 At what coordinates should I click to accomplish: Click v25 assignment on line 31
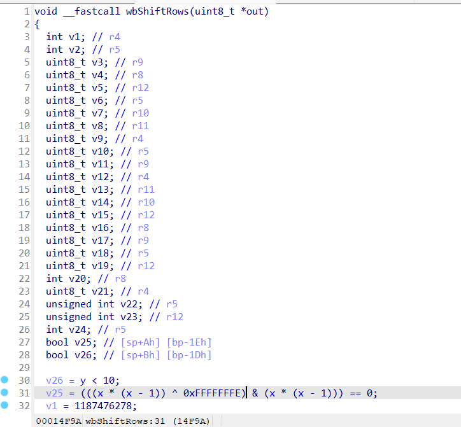pyautogui.click(x=54, y=393)
